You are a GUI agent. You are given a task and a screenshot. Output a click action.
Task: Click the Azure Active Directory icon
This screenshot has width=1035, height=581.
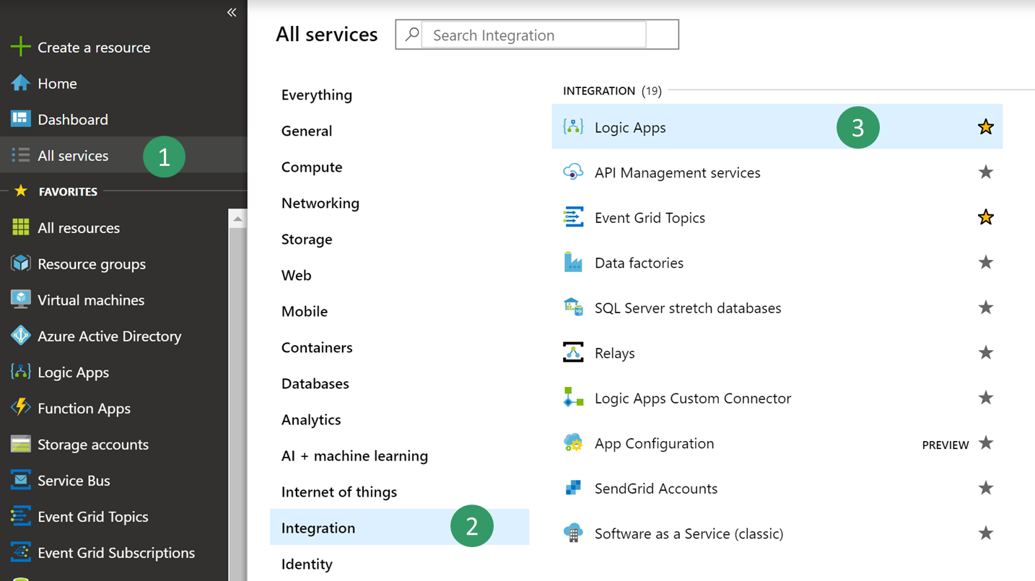(x=20, y=336)
